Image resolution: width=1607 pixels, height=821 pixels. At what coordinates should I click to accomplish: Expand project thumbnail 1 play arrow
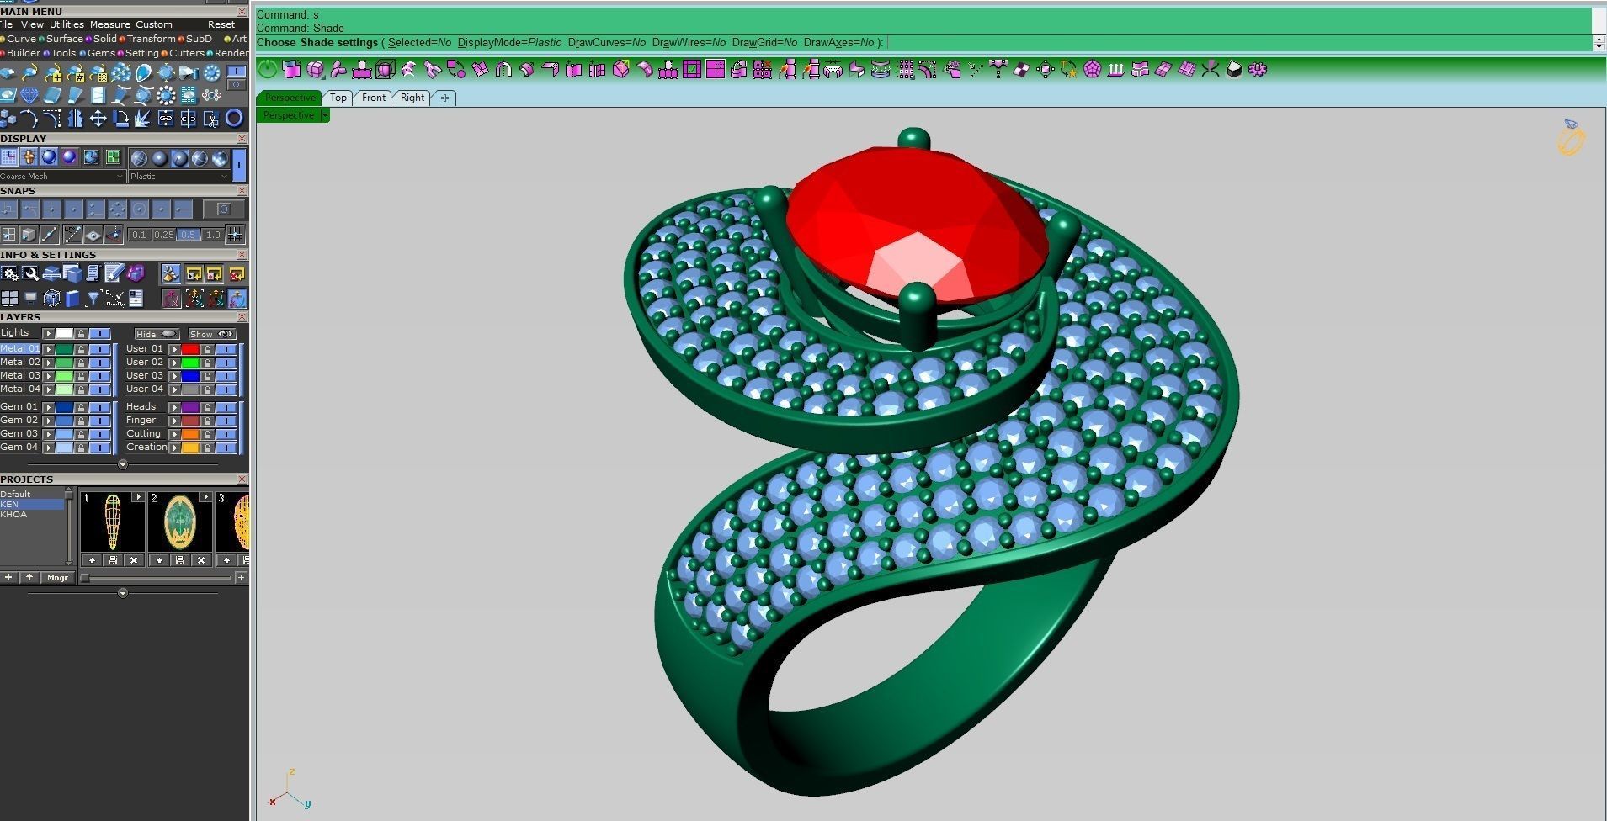pyautogui.click(x=138, y=497)
